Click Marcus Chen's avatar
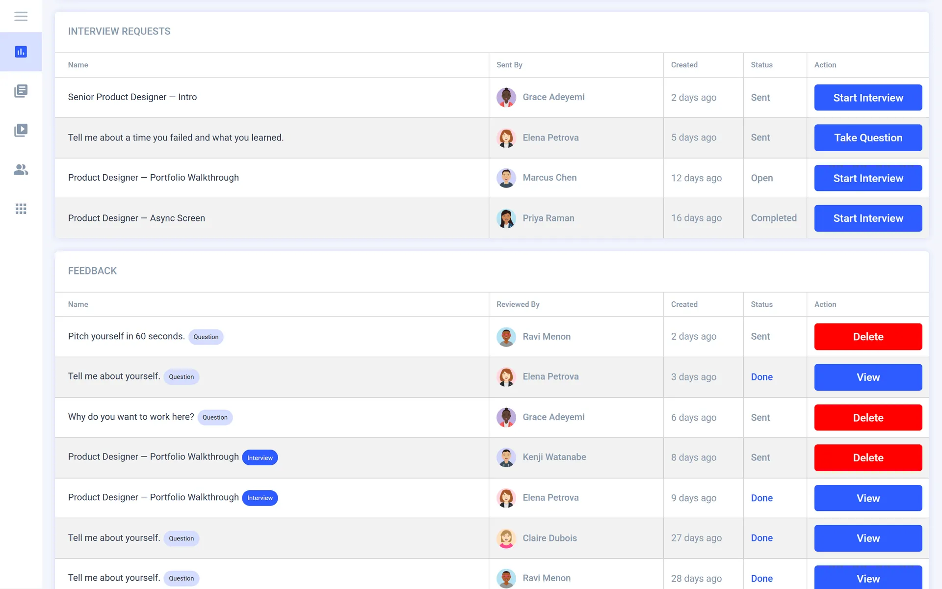Image resolution: width=942 pixels, height=589 pixels. (506, 178)
